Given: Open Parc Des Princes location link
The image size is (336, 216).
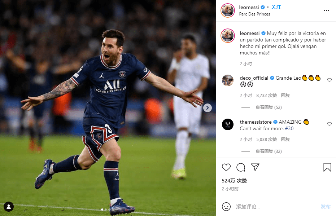Looking at the screenshot, I should click(x=254, y=14).
